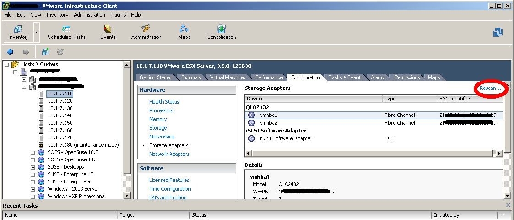The image size is (514, 220).
Task: Click the Windows - XP Professional pool icon
Action: [41, 196]
